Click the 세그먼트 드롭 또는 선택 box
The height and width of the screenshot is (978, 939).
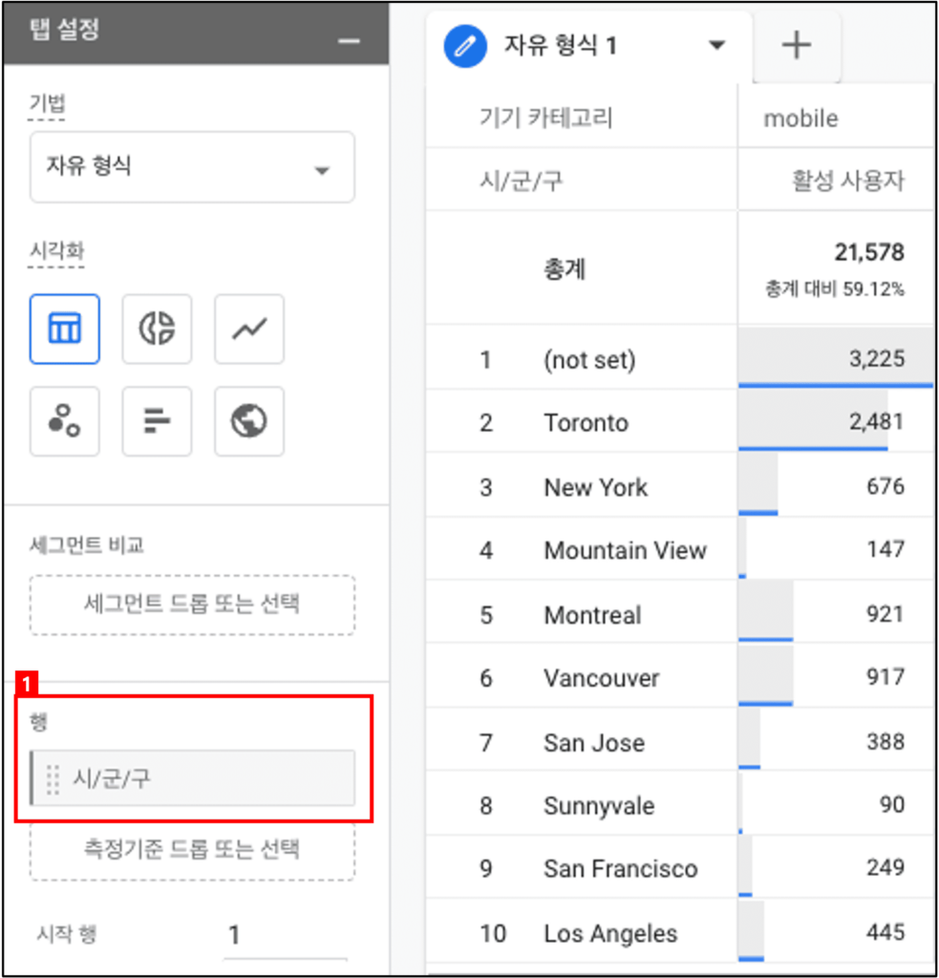(x=192, y=605)
